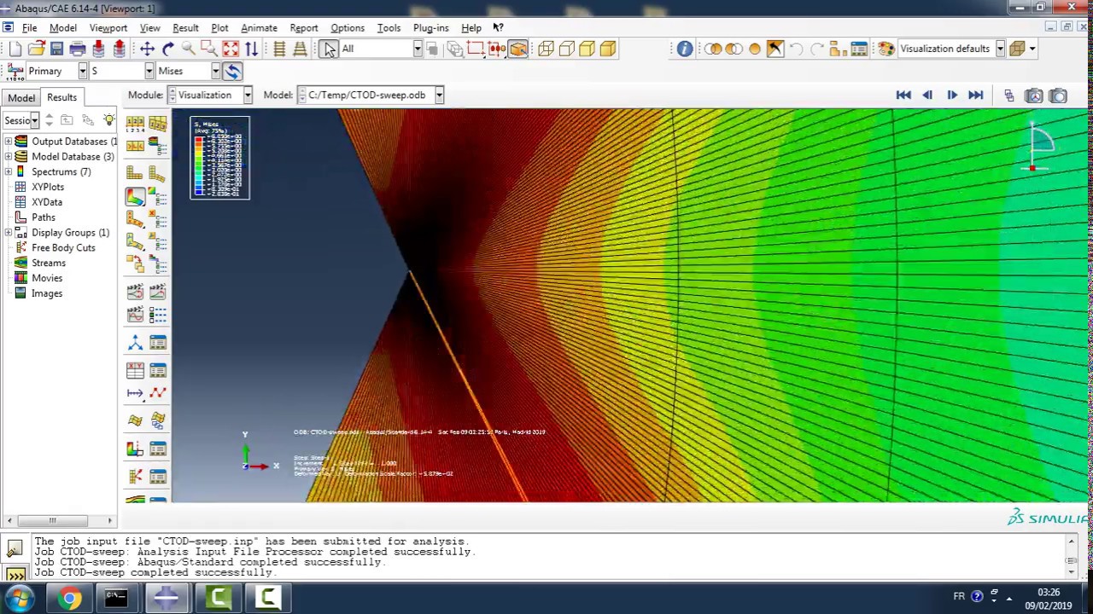This screenshot has height=614, width=1093.
Task: Switch to the Model tab
Action: [21, 97]
